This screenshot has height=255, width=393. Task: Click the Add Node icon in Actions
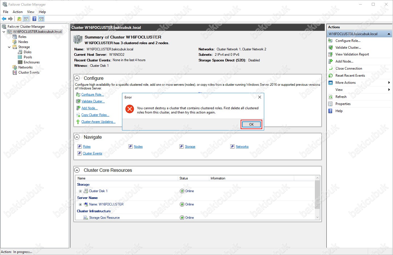coord(330,61)
